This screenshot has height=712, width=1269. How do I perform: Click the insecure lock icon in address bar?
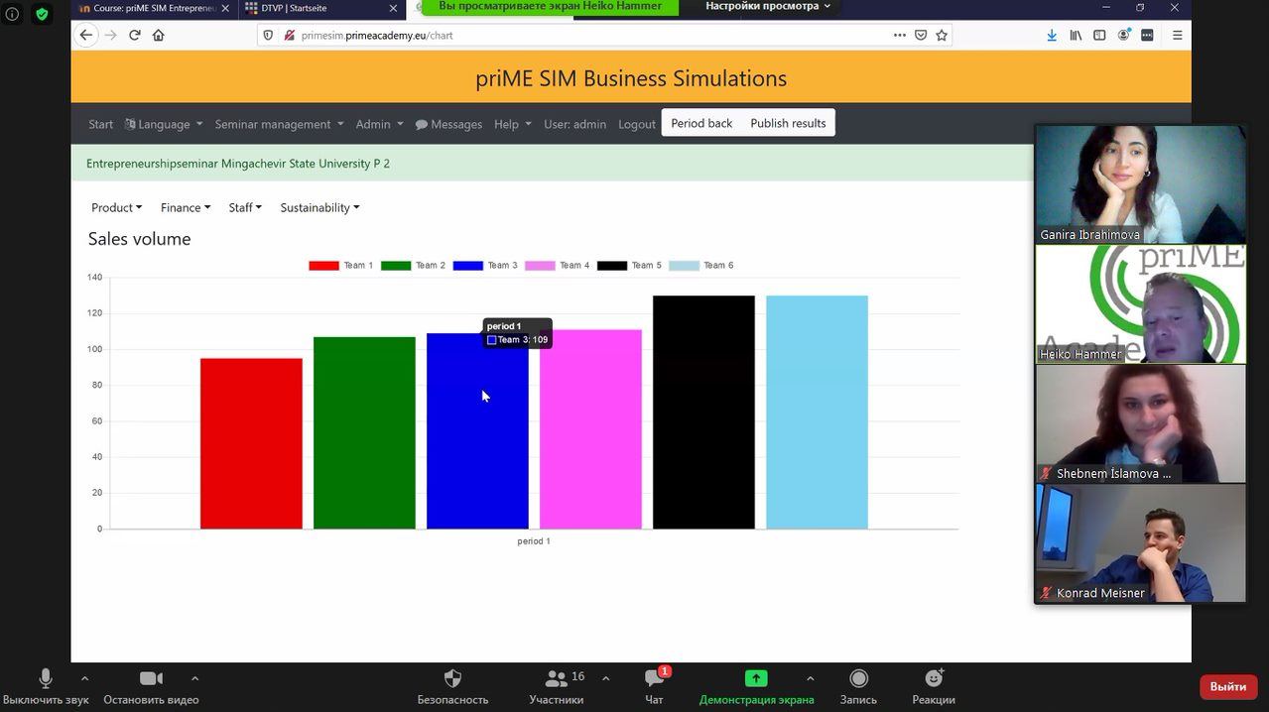(289, 35)
